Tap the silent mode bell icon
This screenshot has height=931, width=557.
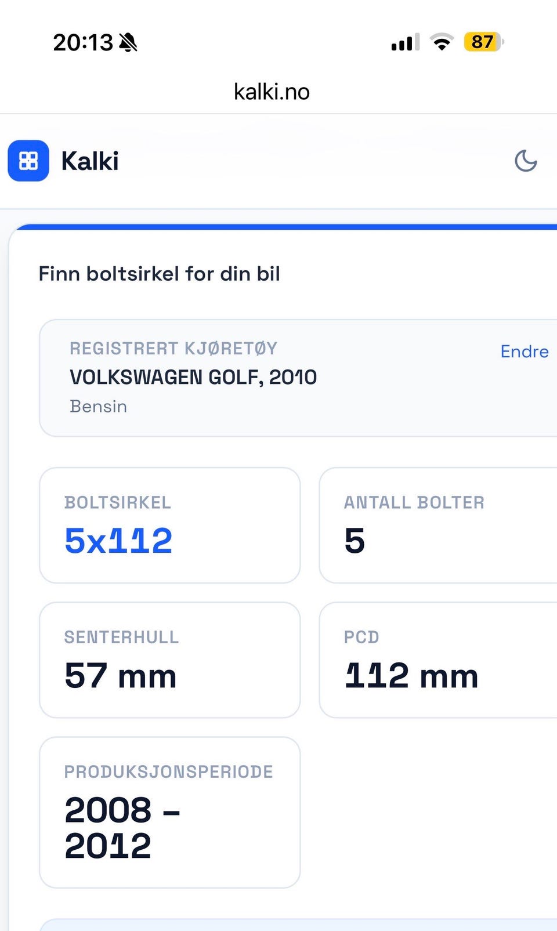click(x=128, y=42)
